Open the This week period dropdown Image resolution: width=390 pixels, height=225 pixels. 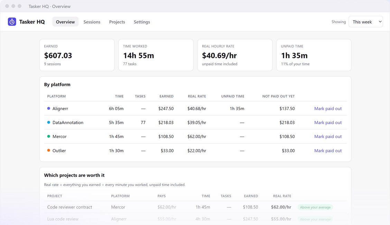click(x=365, y=22)
